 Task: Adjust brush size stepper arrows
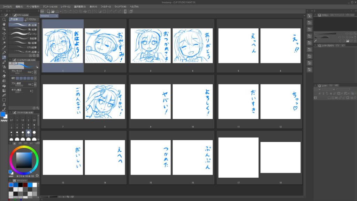tap(32, 72)
